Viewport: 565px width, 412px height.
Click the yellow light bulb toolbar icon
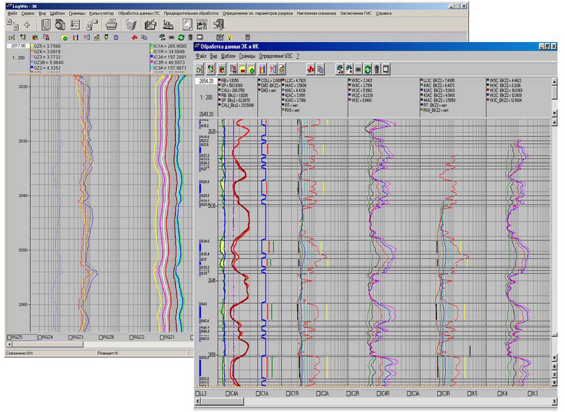click(x=230, y=37)
